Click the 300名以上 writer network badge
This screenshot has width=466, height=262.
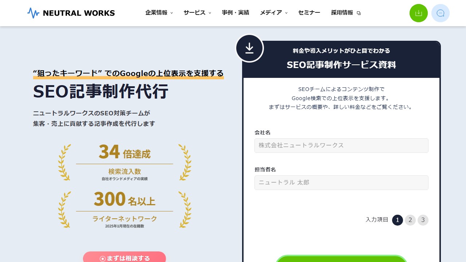click(x=125, y=210)
